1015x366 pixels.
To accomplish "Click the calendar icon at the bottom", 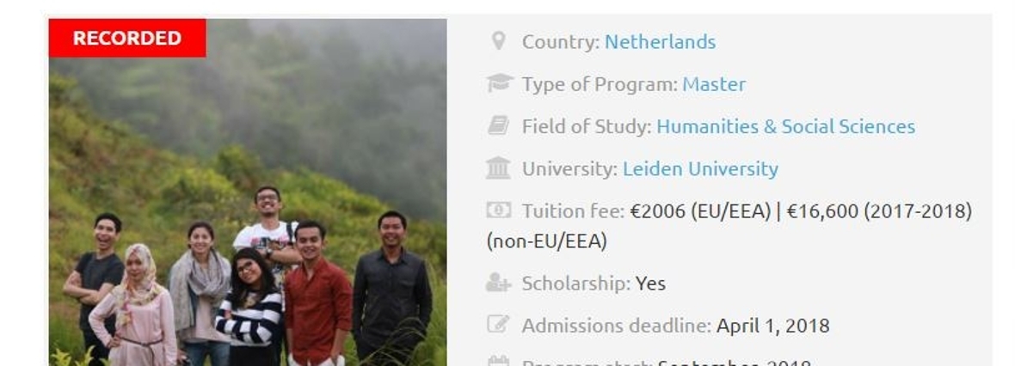I will click(x=499, y=363).
